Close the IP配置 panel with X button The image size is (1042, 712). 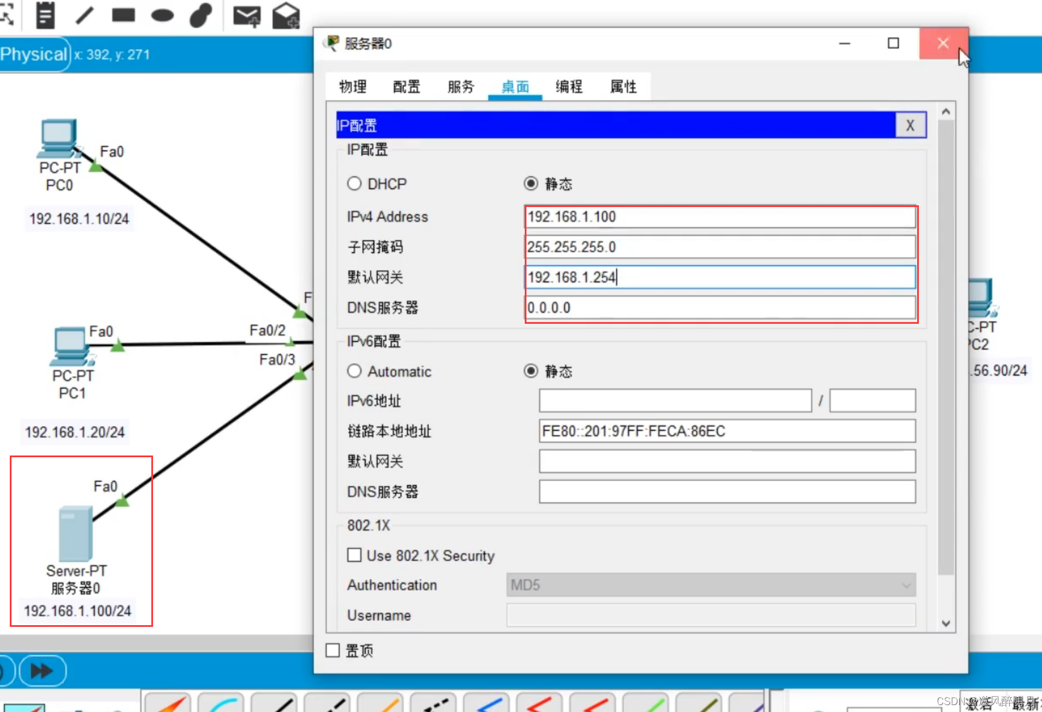tap(910, 125)
